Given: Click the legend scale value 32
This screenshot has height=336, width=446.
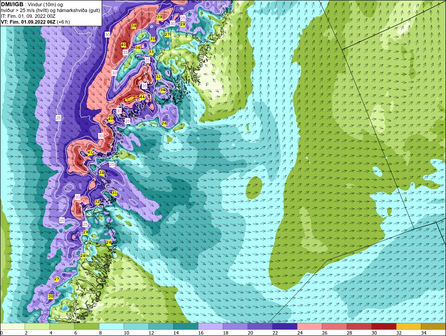Looking at the screenshot, I should (x=399, y=333).
